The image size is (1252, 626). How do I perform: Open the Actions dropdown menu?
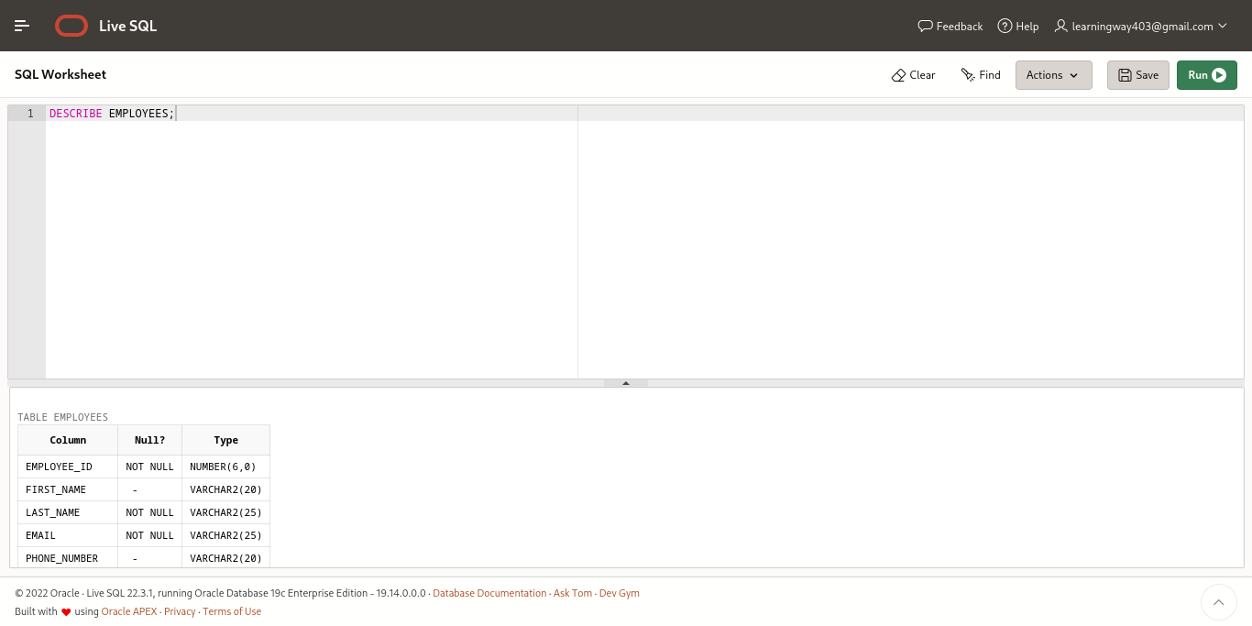1053,75
